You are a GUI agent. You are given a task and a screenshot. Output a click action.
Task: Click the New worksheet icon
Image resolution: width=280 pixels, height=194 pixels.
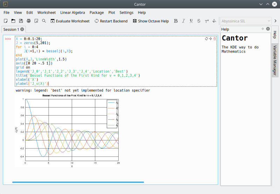coord(6,21)
